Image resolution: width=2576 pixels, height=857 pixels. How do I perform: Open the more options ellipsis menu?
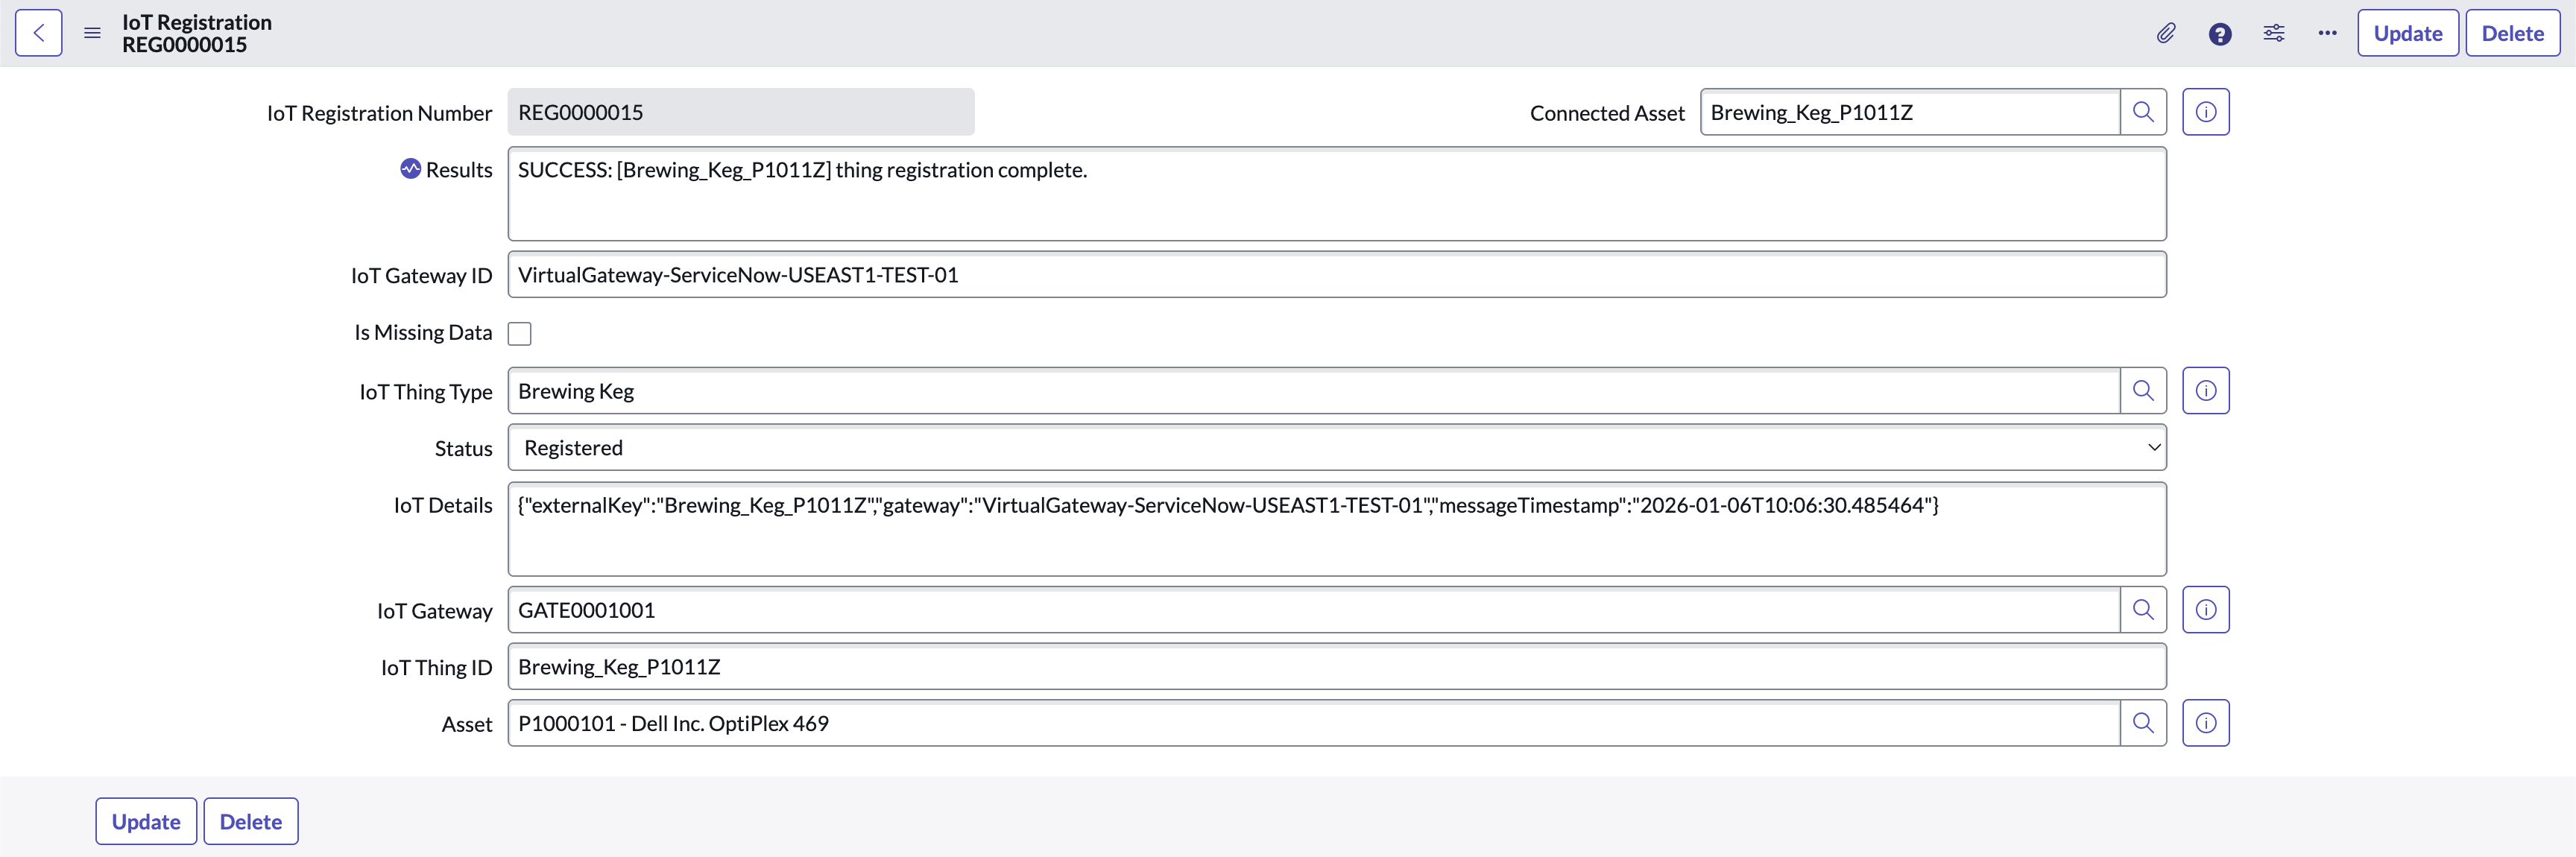tap(2327, 33)
